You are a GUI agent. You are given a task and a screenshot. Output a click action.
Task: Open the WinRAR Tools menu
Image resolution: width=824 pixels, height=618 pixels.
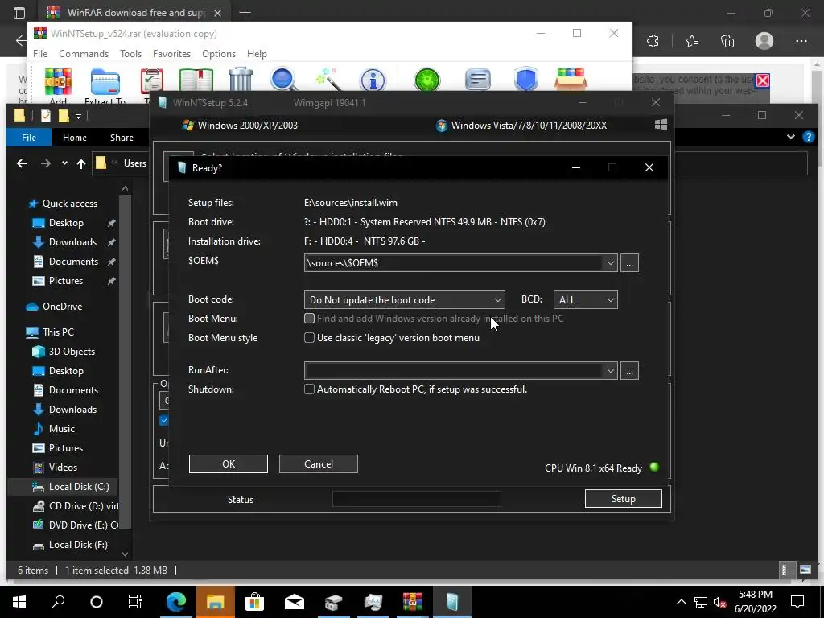[x=130, y=54]
